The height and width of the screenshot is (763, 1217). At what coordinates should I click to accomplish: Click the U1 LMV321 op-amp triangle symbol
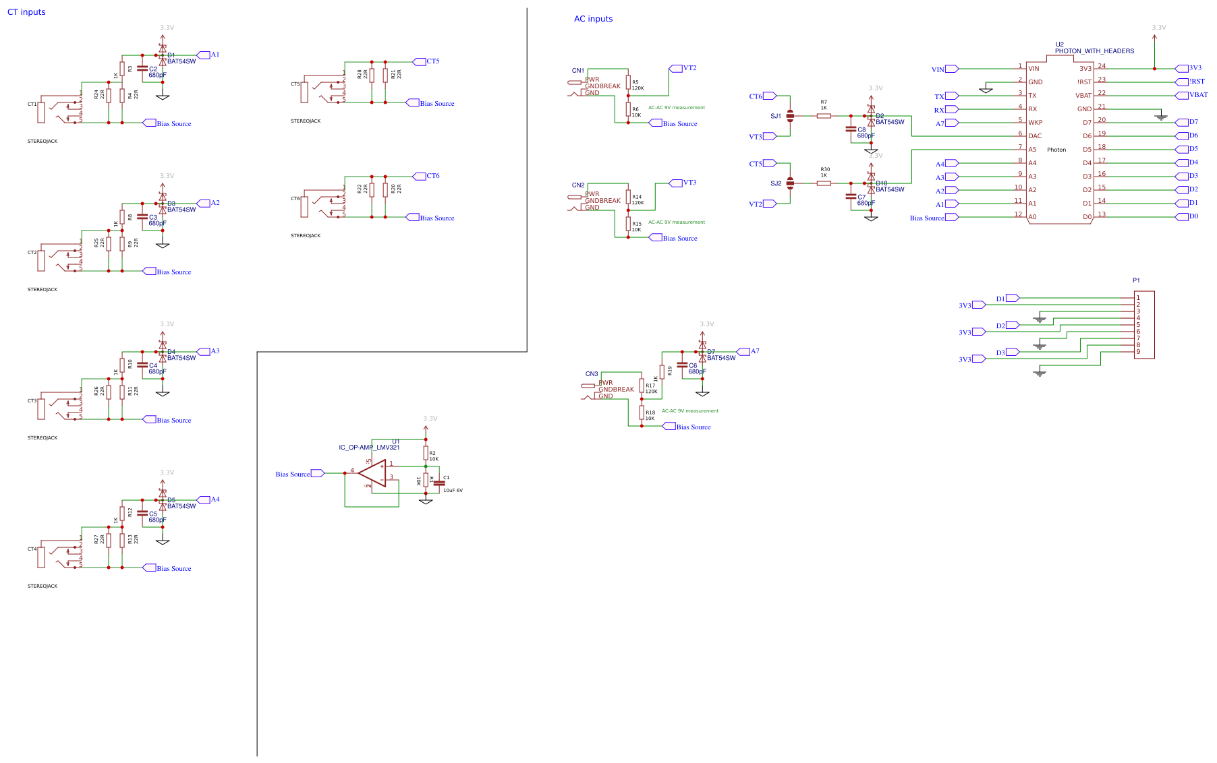pyautogui.click(x=376, y=474)
